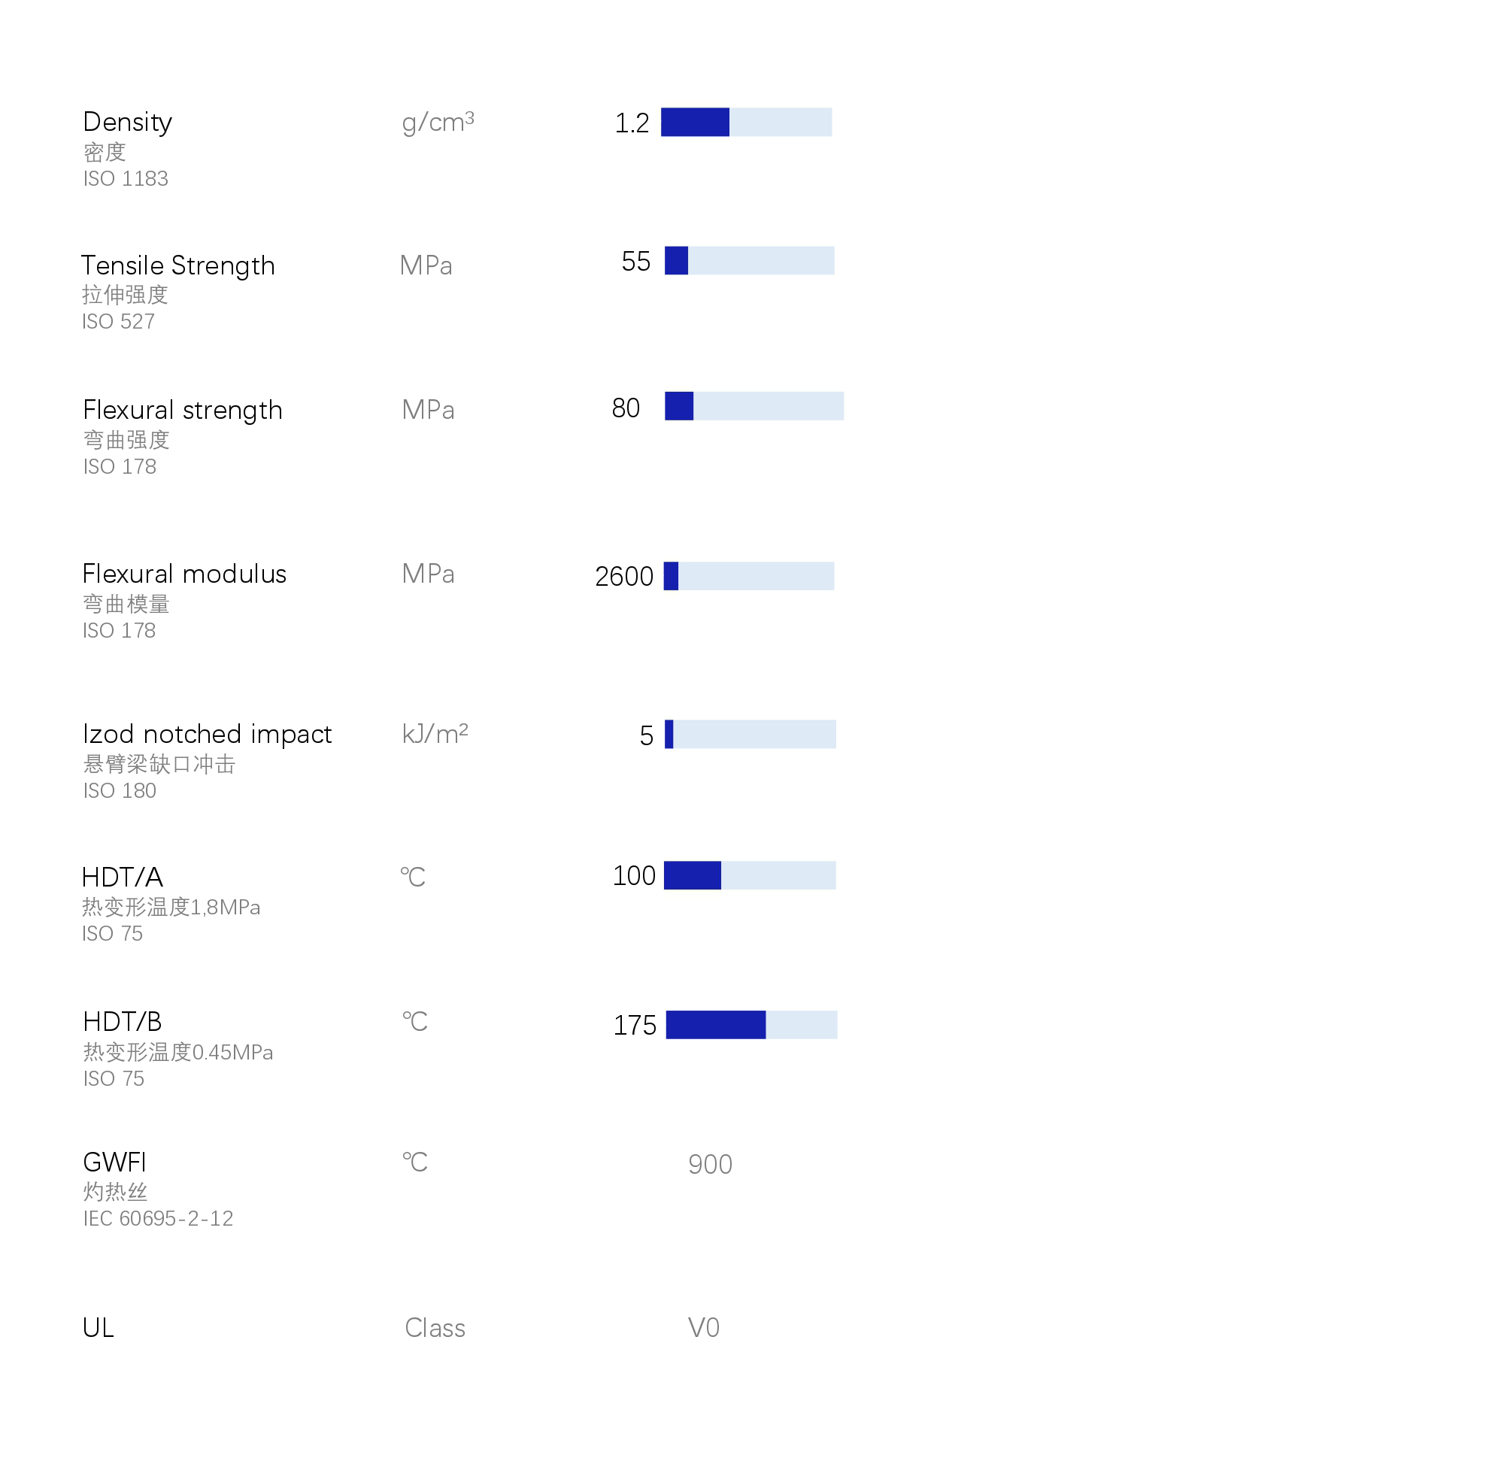Click the Flexural modulus 2600 bar
Screen dimensions: 1504x1458
(748, 576)
